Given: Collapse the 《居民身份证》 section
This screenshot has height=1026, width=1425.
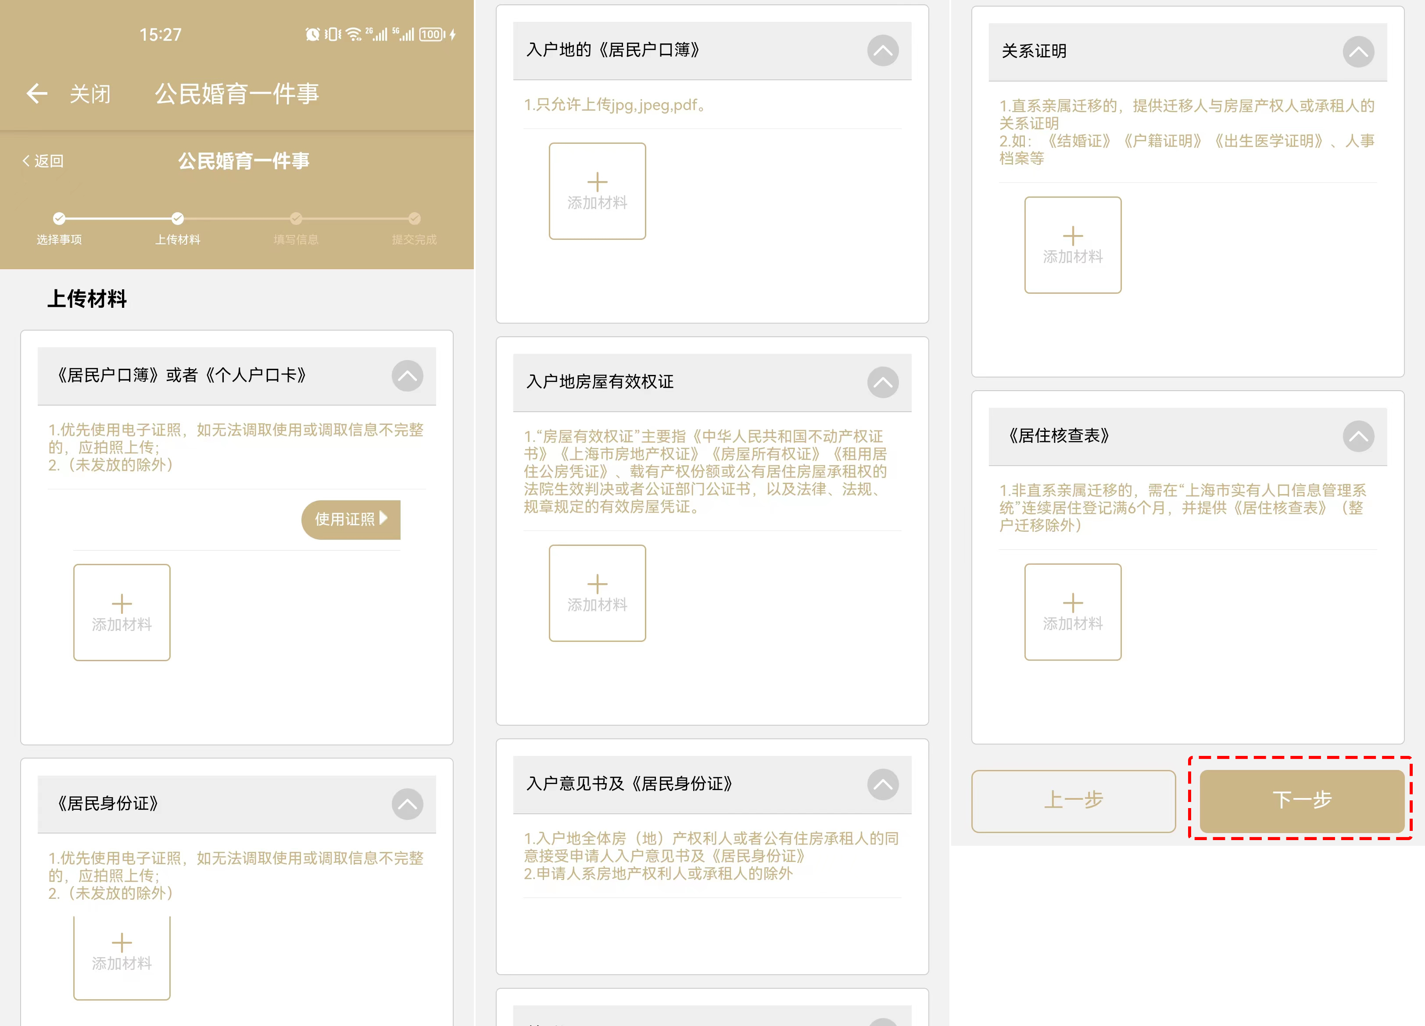Looking at the screenshot, I should pyautogui.click(x=407, y=804).
